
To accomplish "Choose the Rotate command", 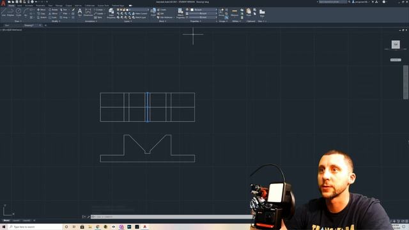I will click(x=53, y=10).
